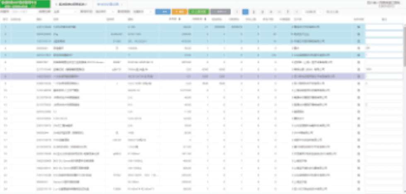The image size is (406, 194).
Task: Open the page-size dropdown in pagination
Action: (x=312, y=12)
